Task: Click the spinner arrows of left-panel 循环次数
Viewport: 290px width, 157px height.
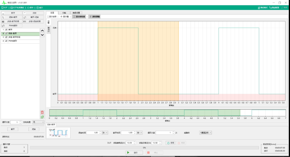Action: point(20,122)
